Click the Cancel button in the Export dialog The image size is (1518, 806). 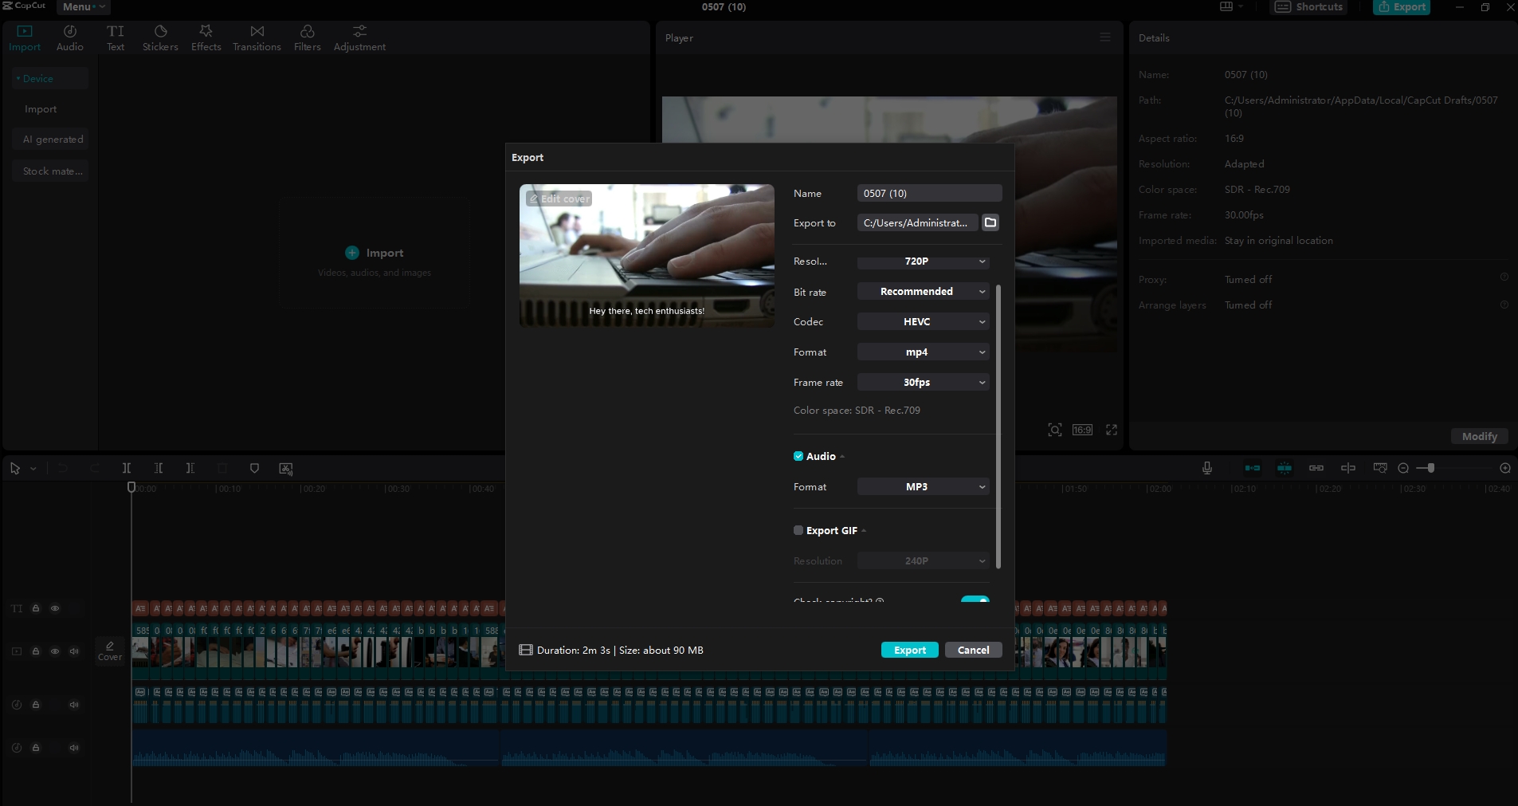pos(973,650)
